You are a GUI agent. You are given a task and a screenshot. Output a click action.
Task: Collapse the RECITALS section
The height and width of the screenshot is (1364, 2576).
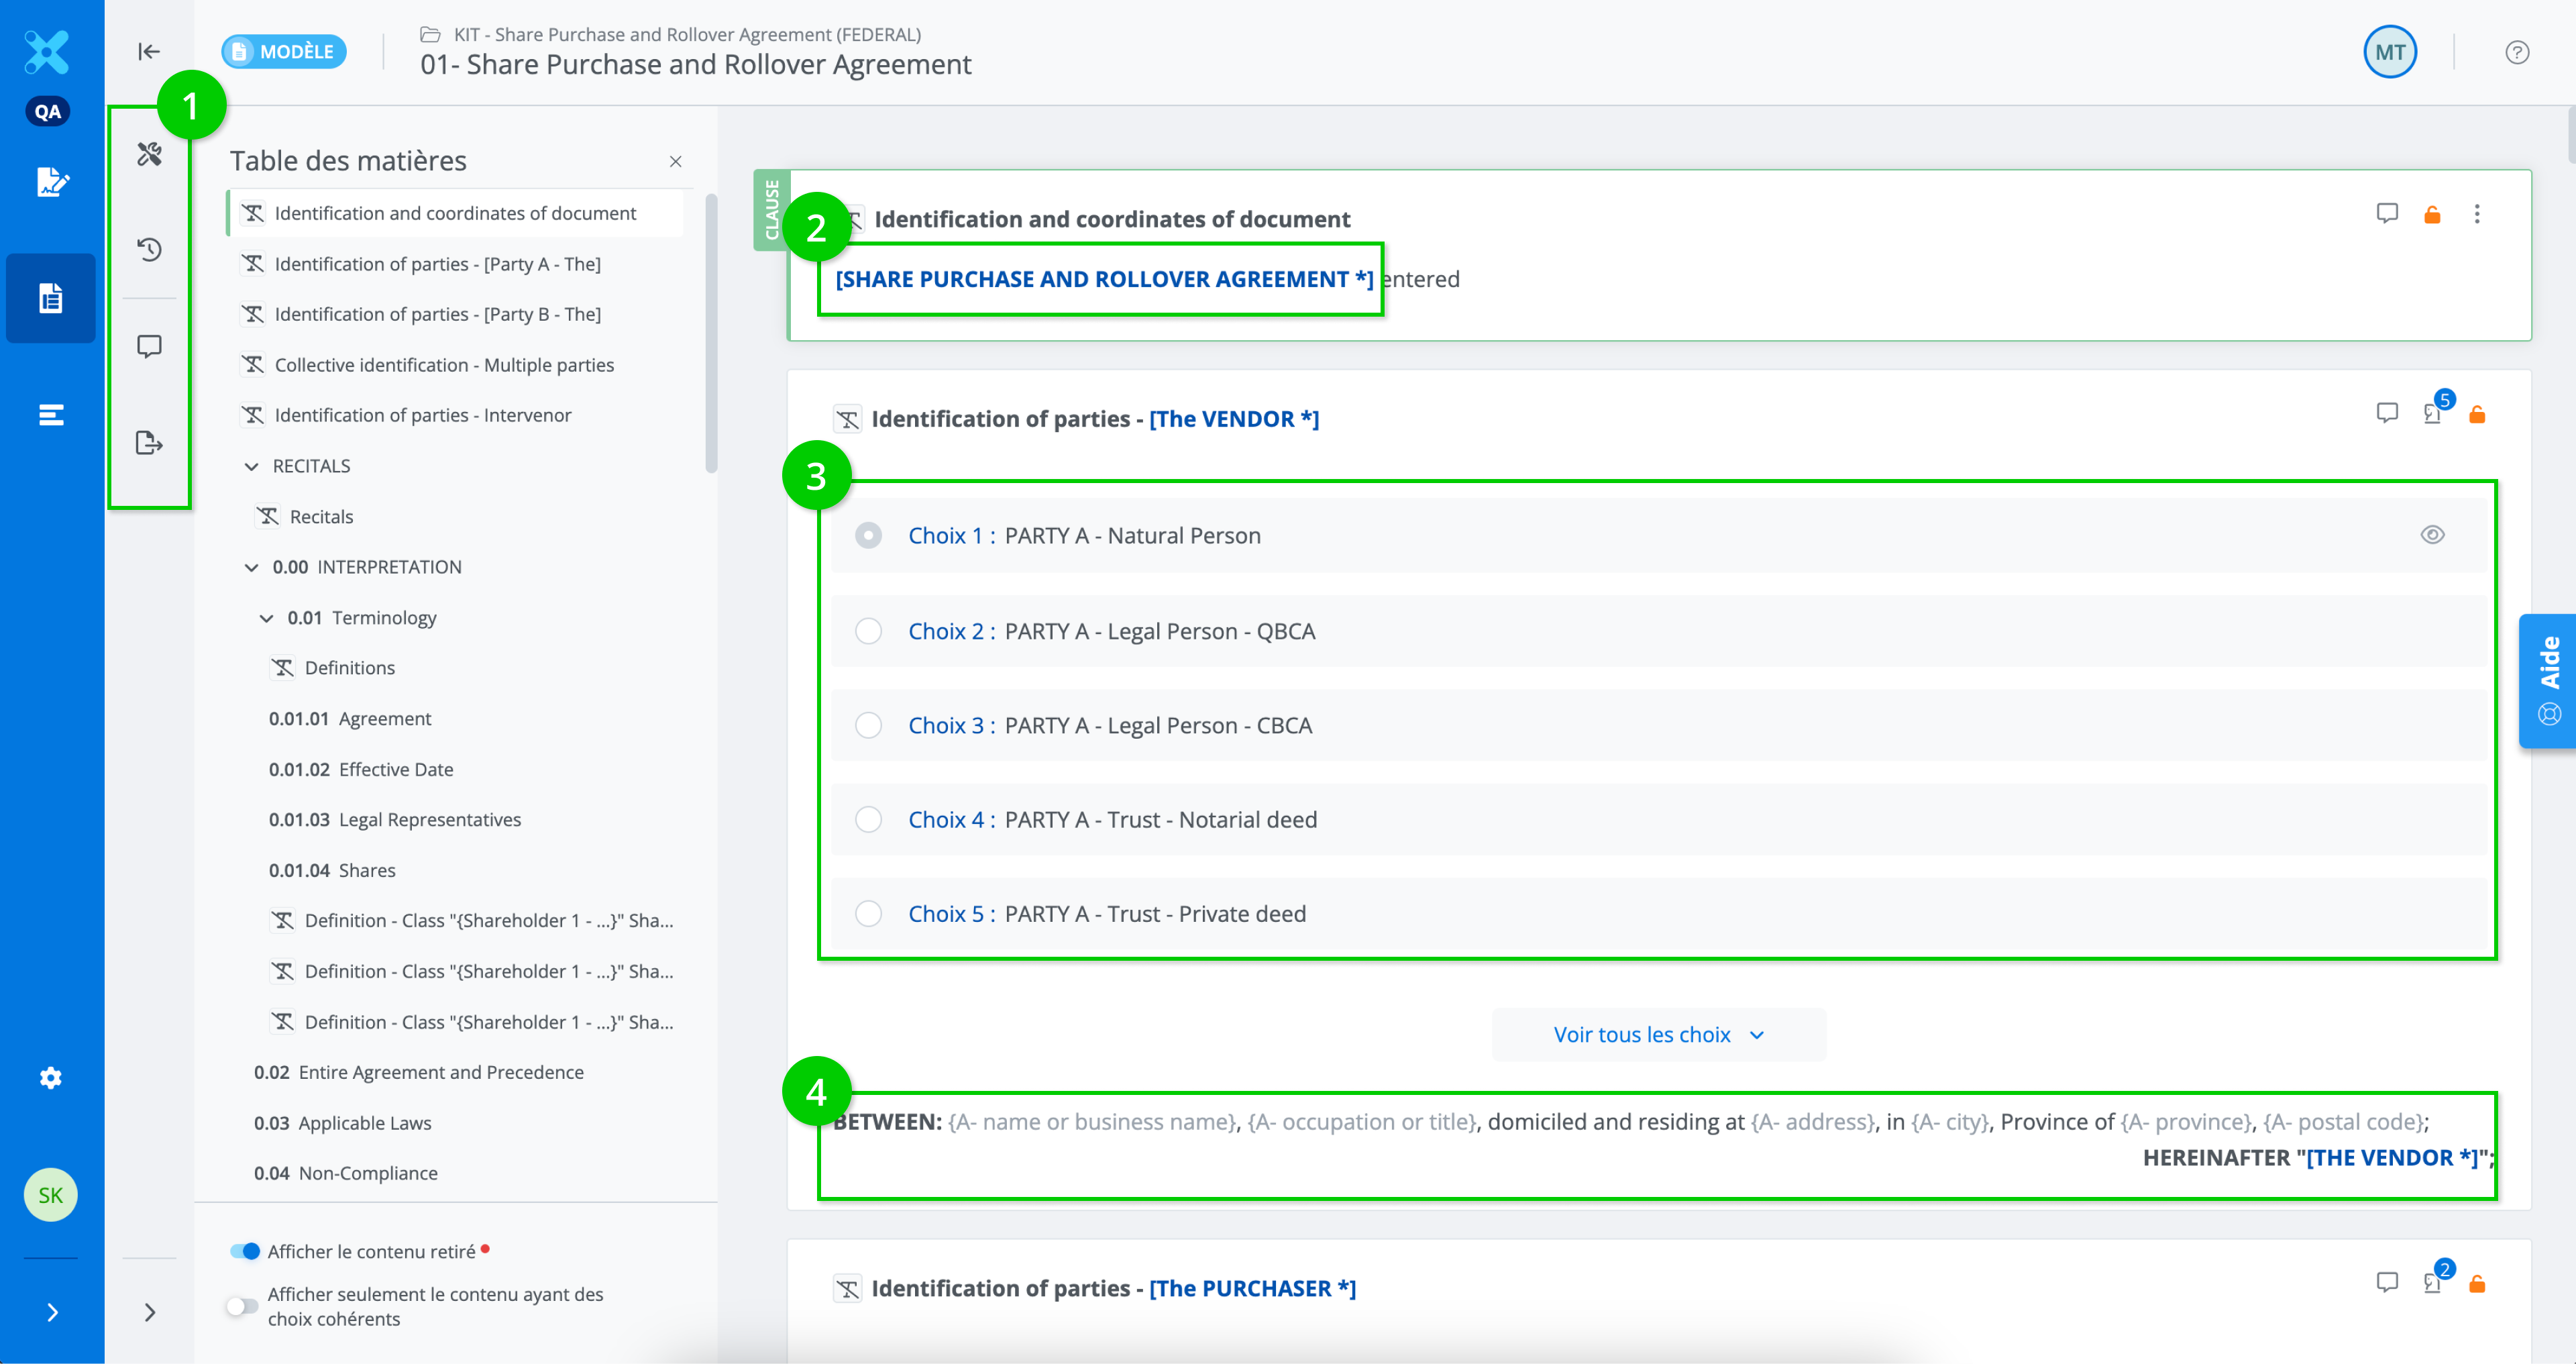pyautogui.click(x=252, y=466)
